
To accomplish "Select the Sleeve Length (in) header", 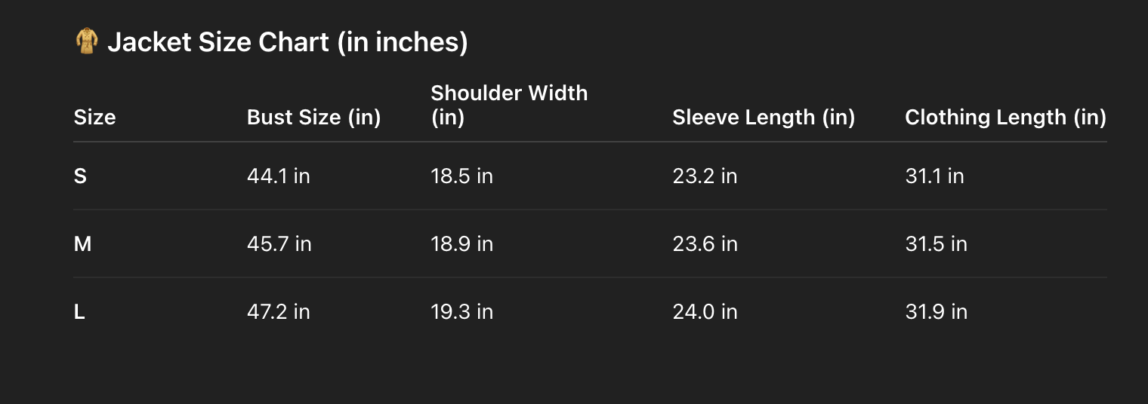I will coord(763,118).
